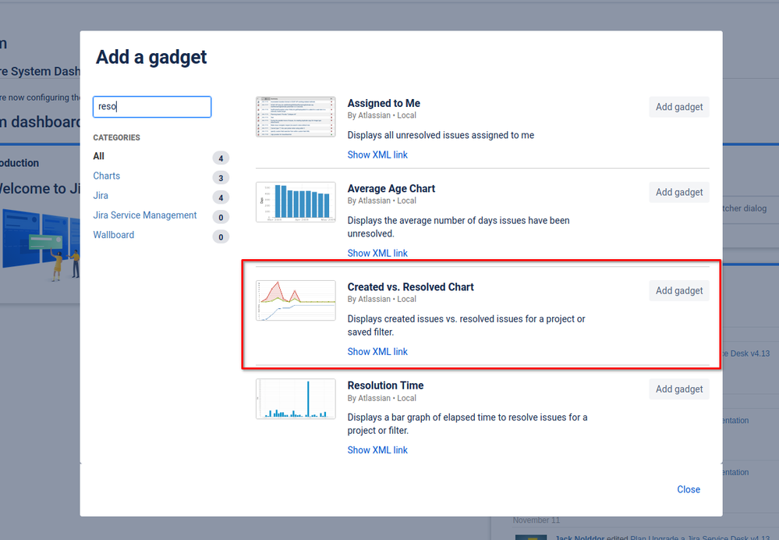The image size is (779, 540).
Task: Click the Jira Service Management count badge
Action: [x=221, y=217]
